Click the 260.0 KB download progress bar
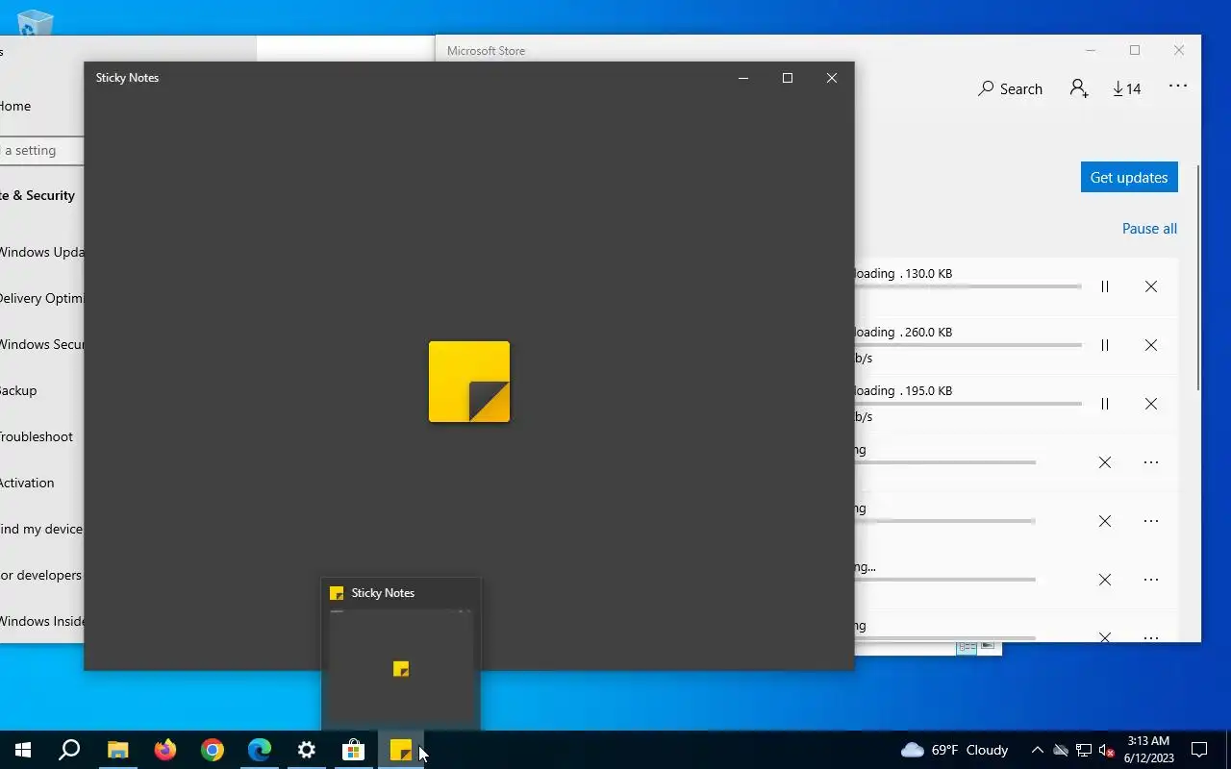Image resolution: width=1231 pixels, height=769 pixels. click(967, 345)
